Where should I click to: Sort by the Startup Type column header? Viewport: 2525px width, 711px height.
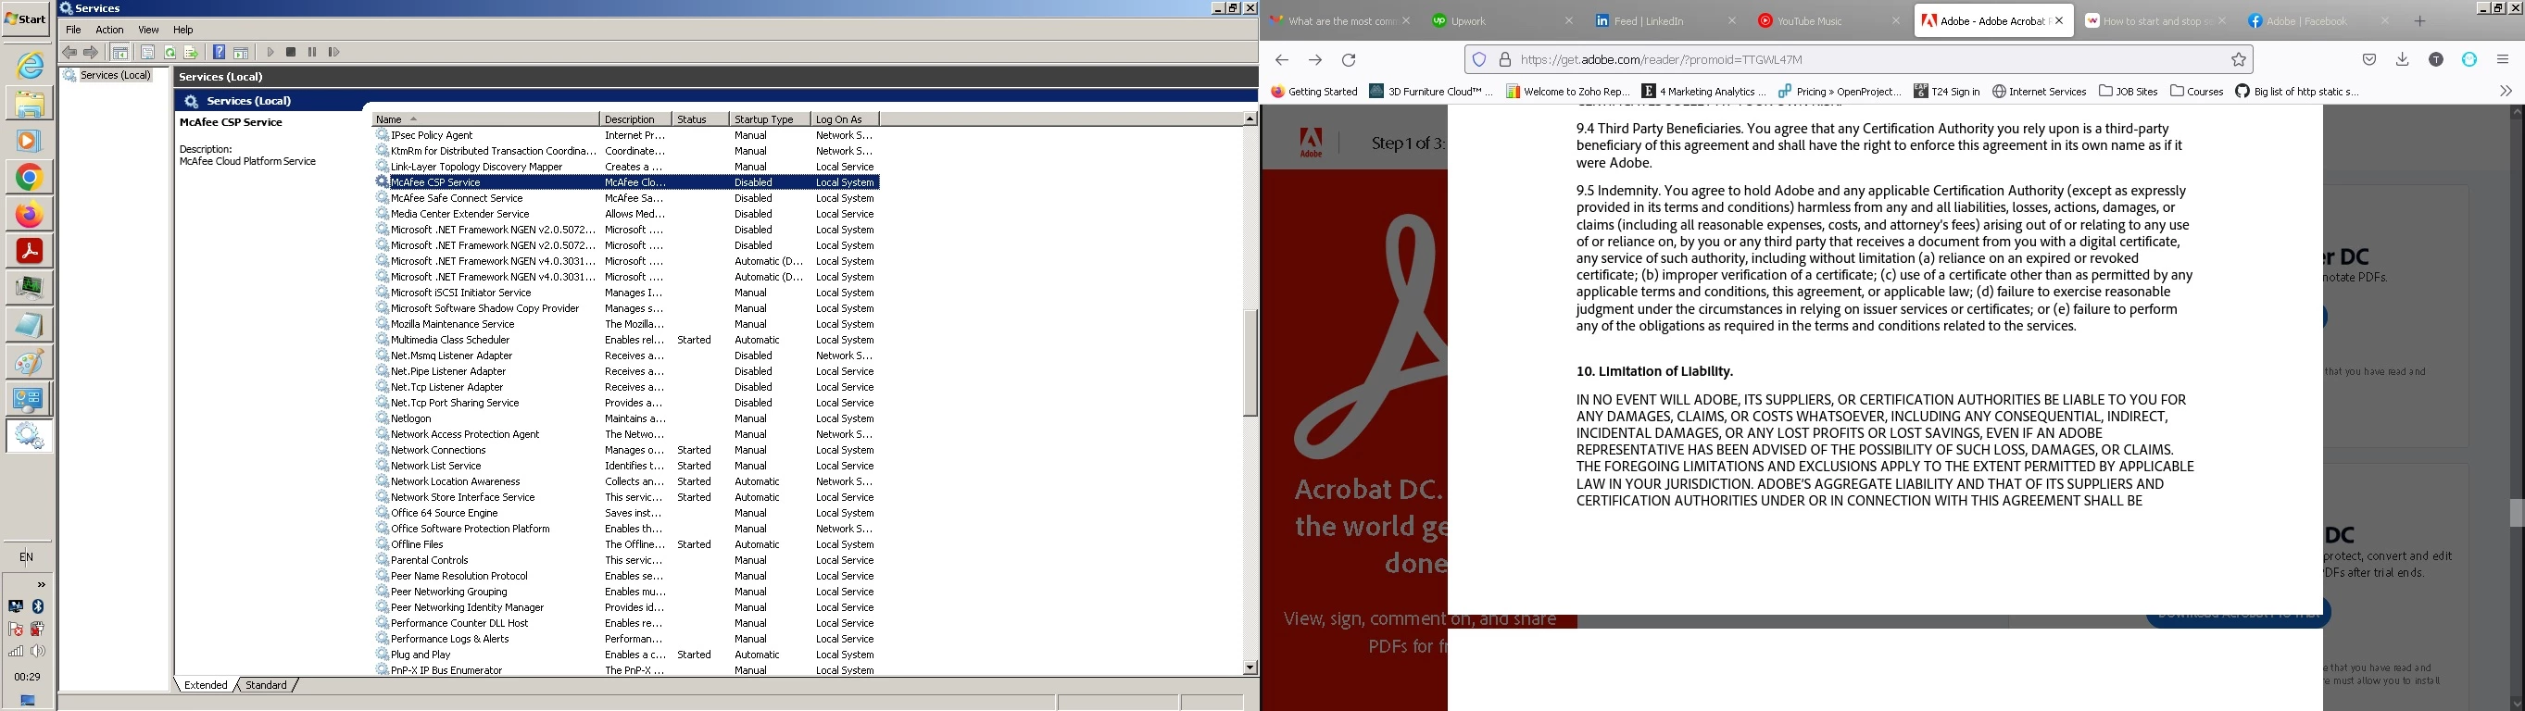(770, 119)
